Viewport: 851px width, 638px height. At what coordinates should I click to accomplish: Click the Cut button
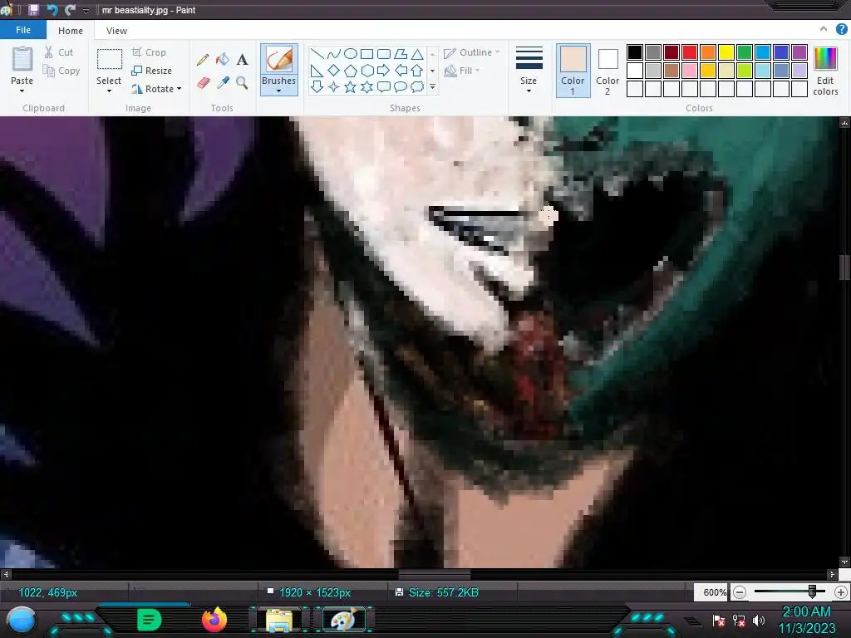(59, 52)
